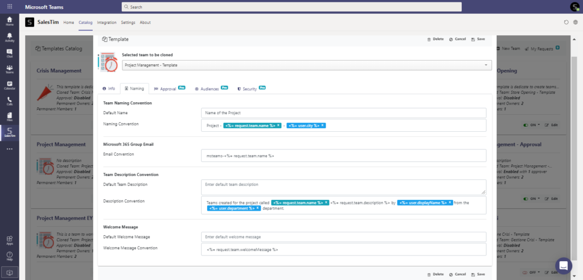Open dropdown arrow next to Approval template ON
Screen dimensions: 583x280
[x=539, y=199]
